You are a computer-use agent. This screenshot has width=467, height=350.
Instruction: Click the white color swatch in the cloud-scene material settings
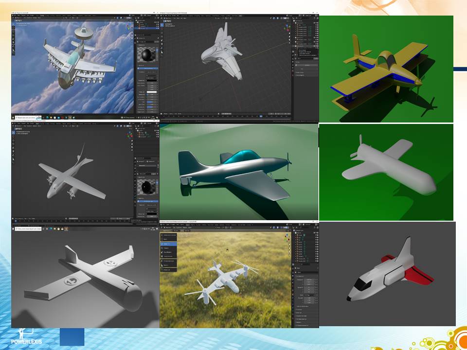pyautogui.click(x=152, y=92)
